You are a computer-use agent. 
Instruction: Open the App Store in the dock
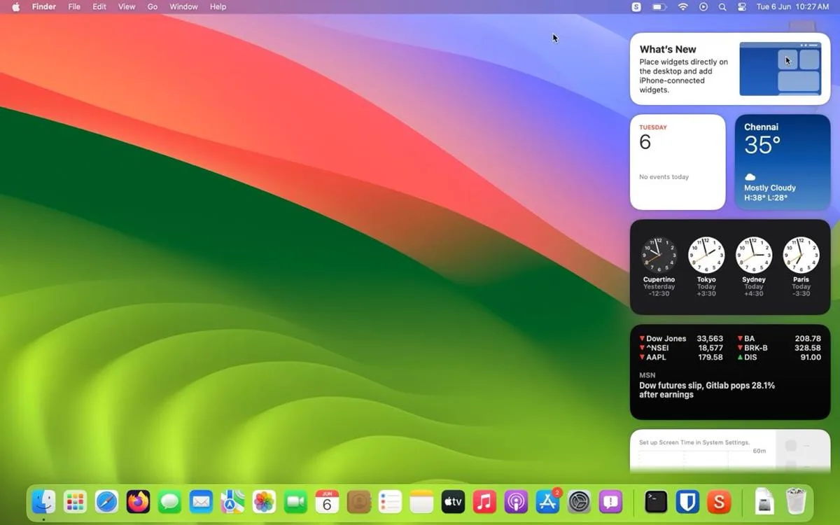click(x=547, y=502)
